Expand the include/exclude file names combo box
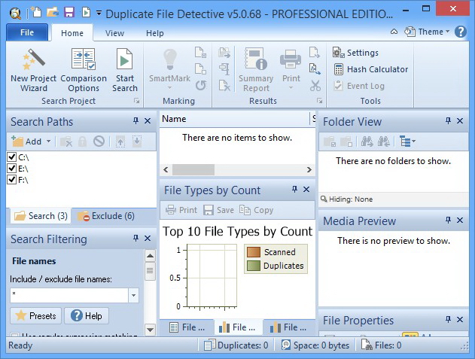Image resolution: width=475 pixels, height=359 pixels. coord(134,296)
